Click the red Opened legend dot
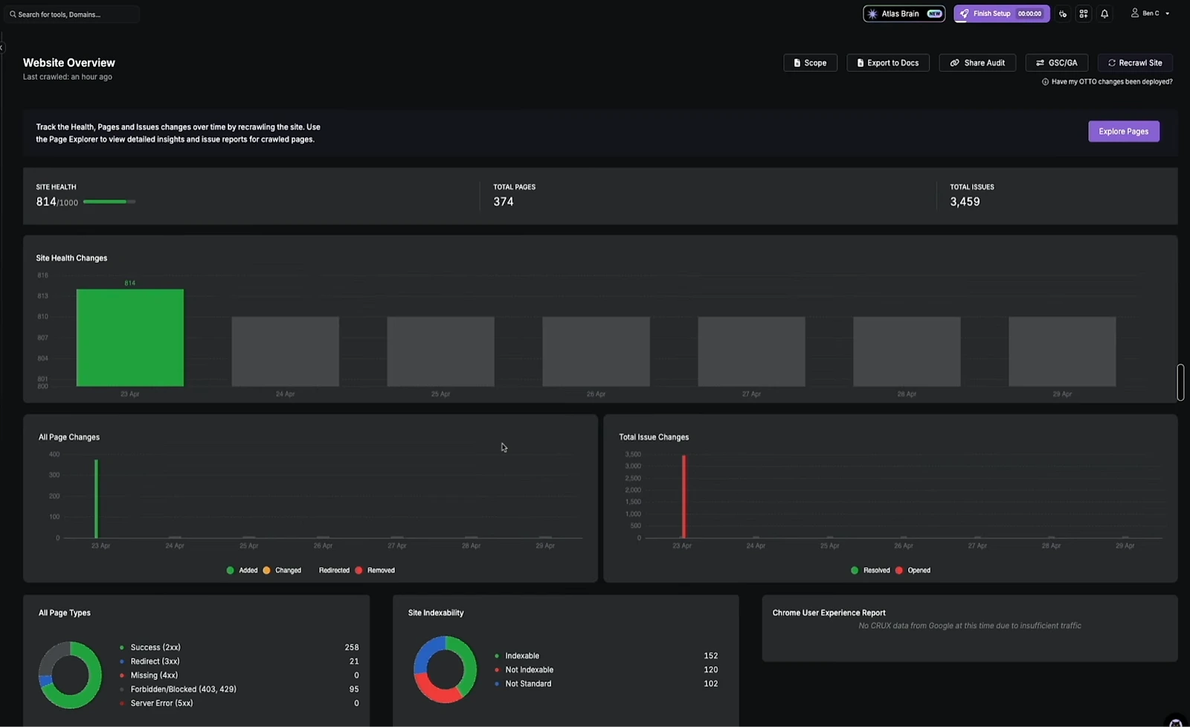Image resolution: width=1190 pixels, height=727 pixels. point(898,570)
